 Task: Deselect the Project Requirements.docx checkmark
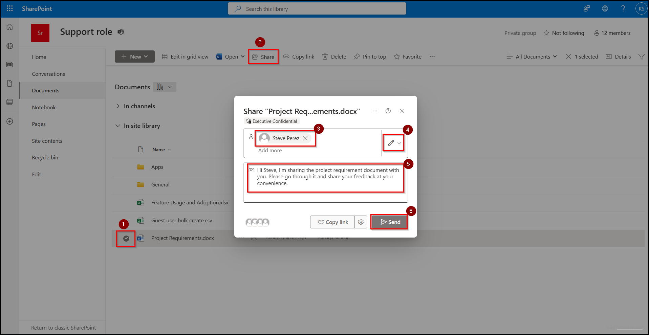coord(126,238)
